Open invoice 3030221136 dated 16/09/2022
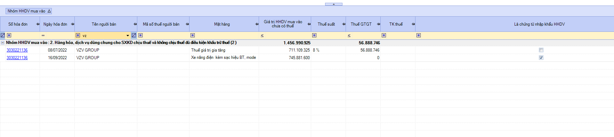 (17, 58)
